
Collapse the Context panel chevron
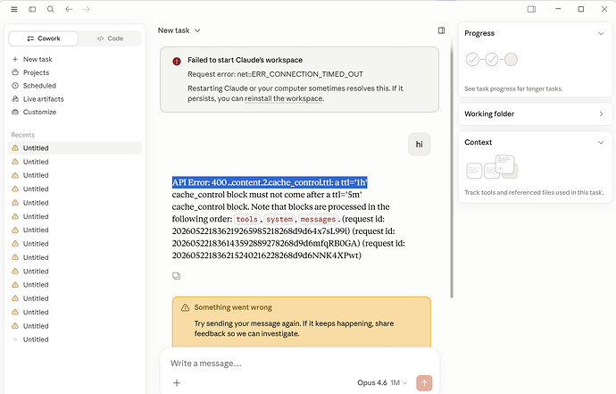(x=601, y=142)
